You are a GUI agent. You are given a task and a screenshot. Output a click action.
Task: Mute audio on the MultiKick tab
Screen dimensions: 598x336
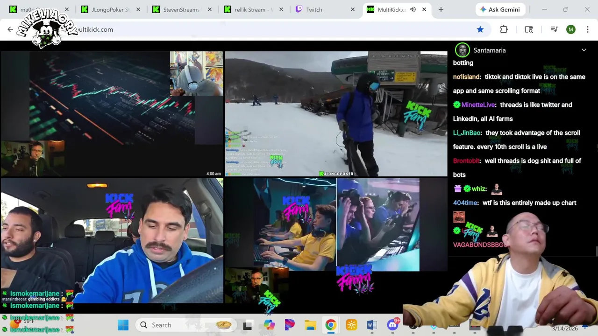[x=413, y=9]
